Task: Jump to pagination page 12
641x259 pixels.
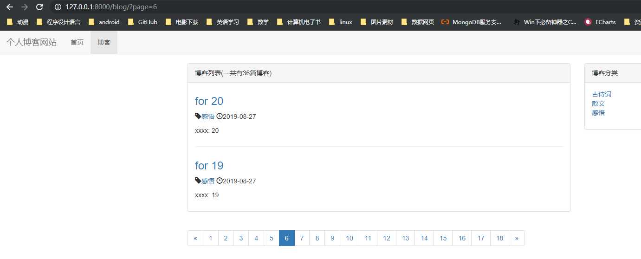Action: (x=387, y=238)
